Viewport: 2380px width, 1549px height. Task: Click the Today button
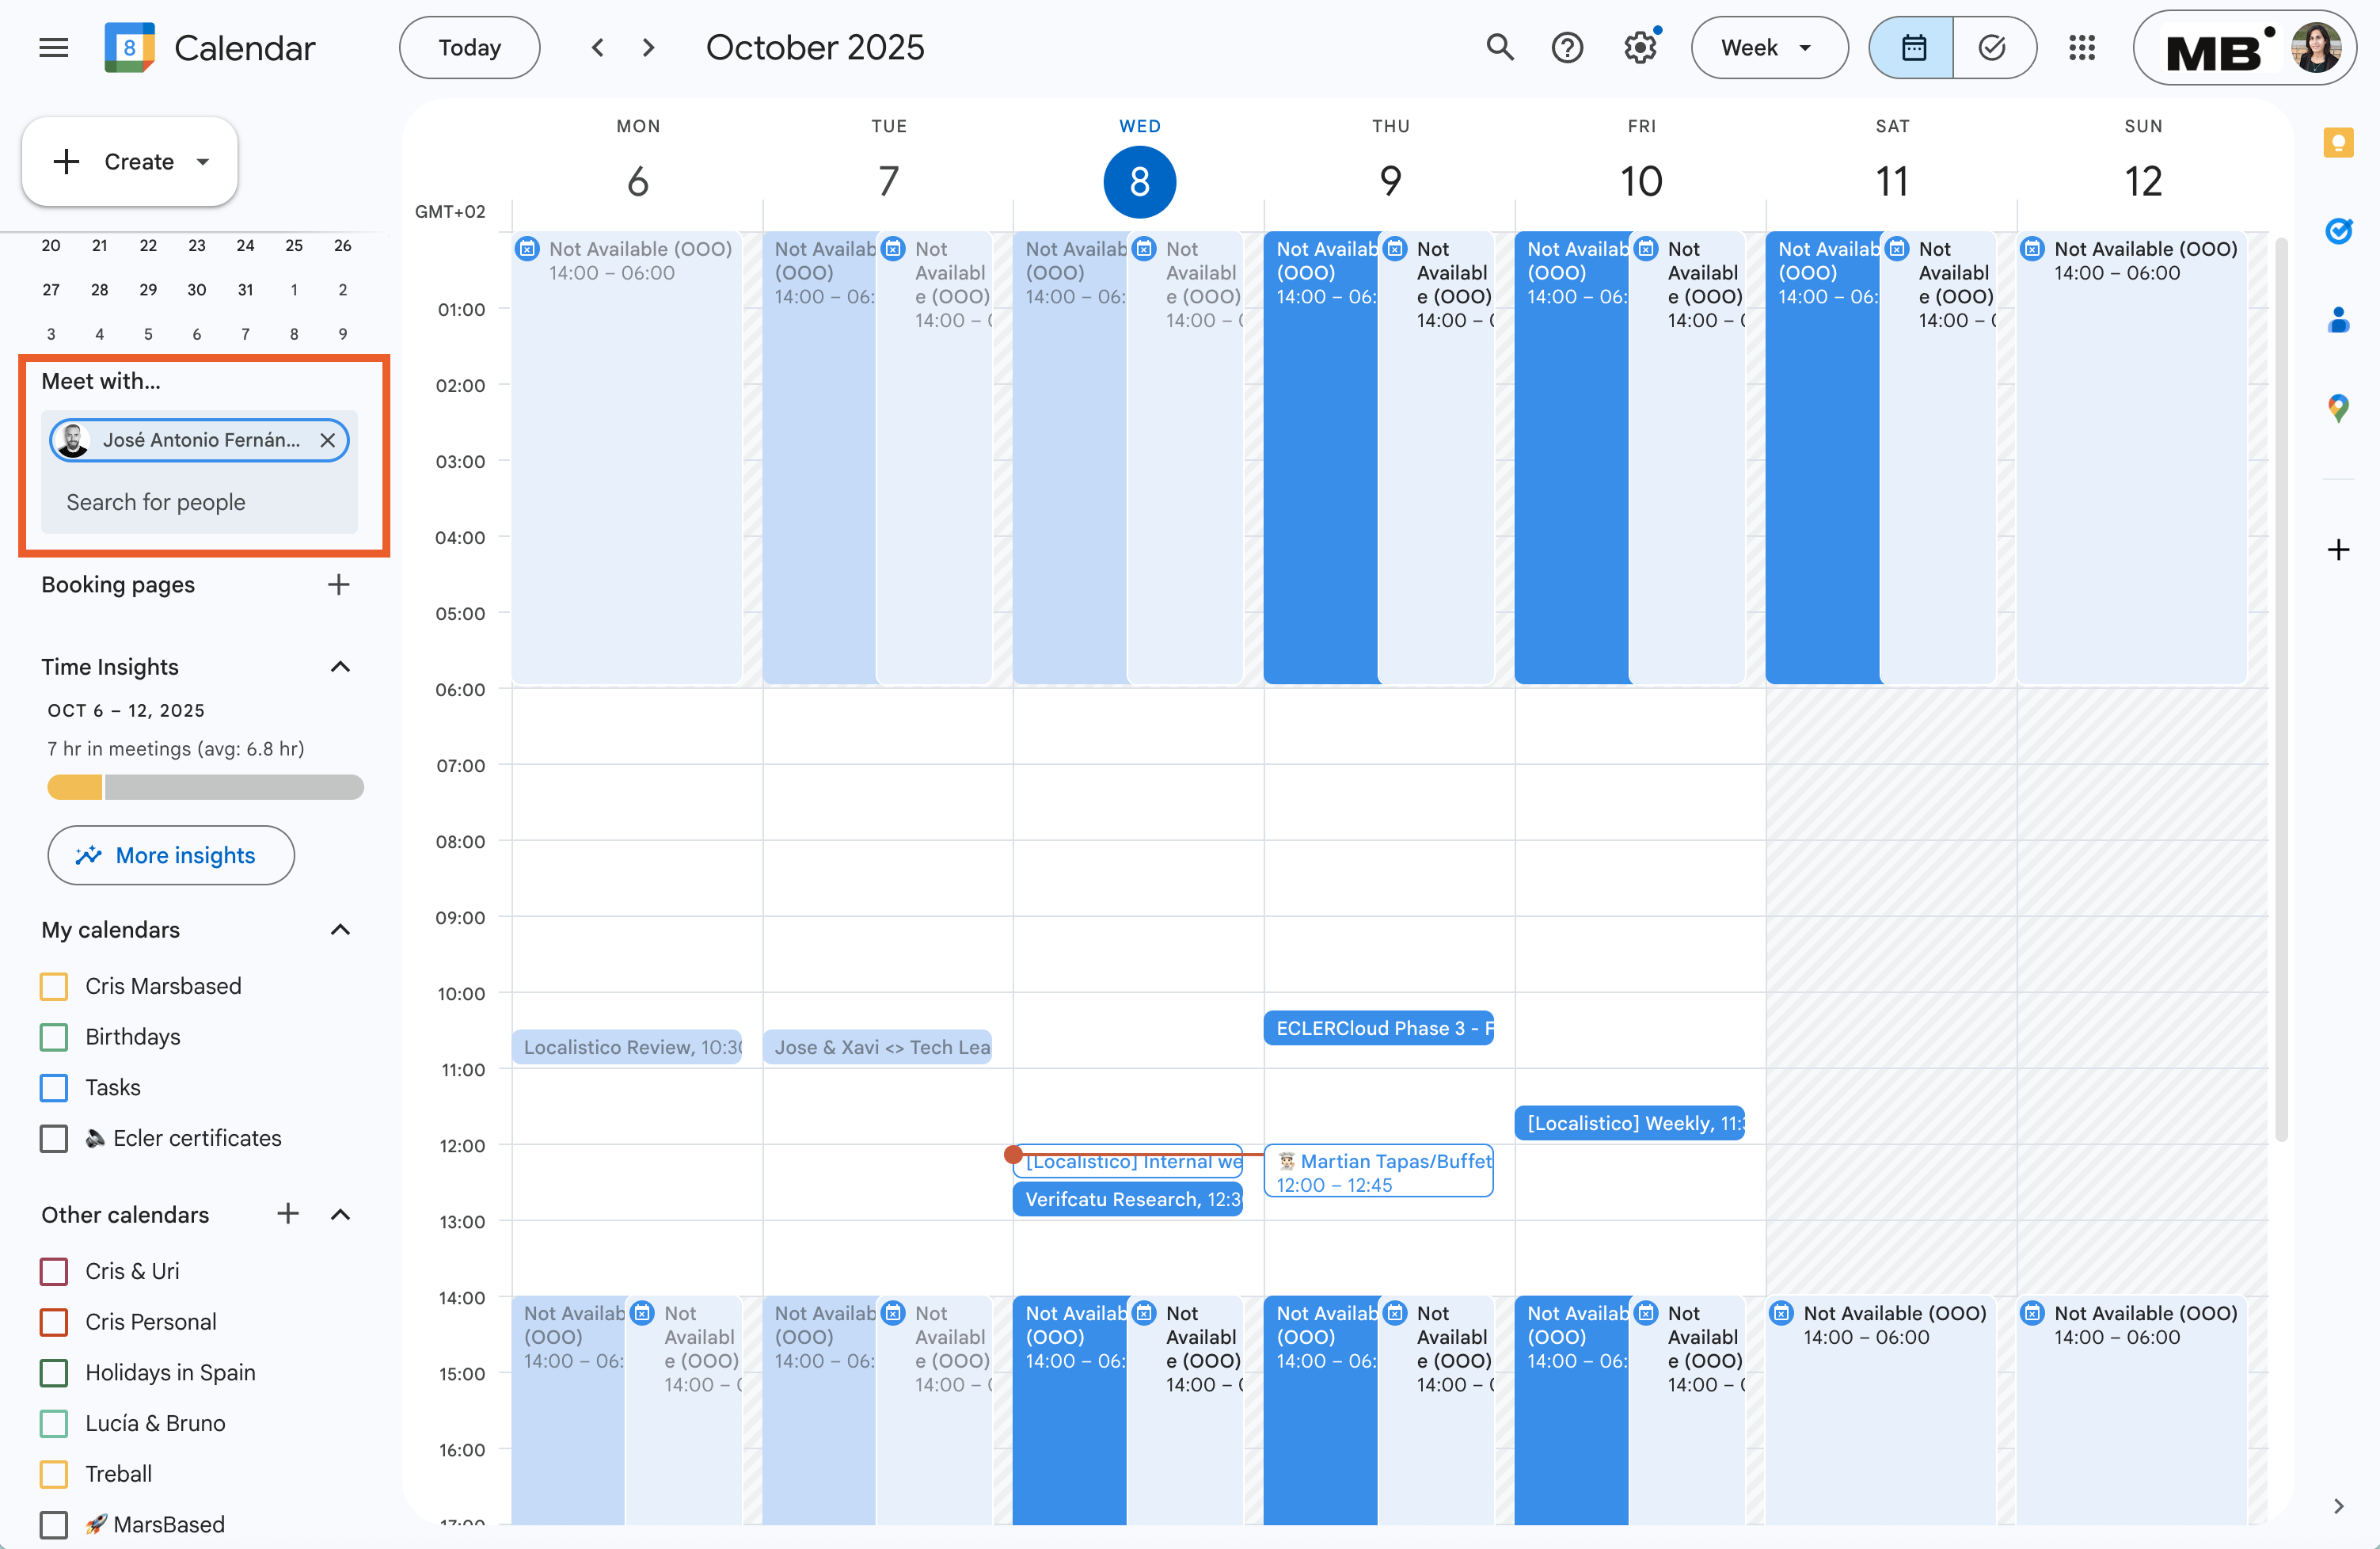(x=469, y=47)
